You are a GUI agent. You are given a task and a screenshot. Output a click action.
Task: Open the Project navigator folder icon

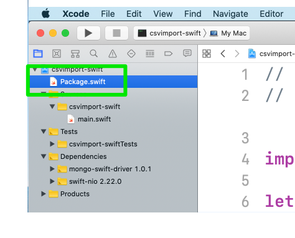38,54
